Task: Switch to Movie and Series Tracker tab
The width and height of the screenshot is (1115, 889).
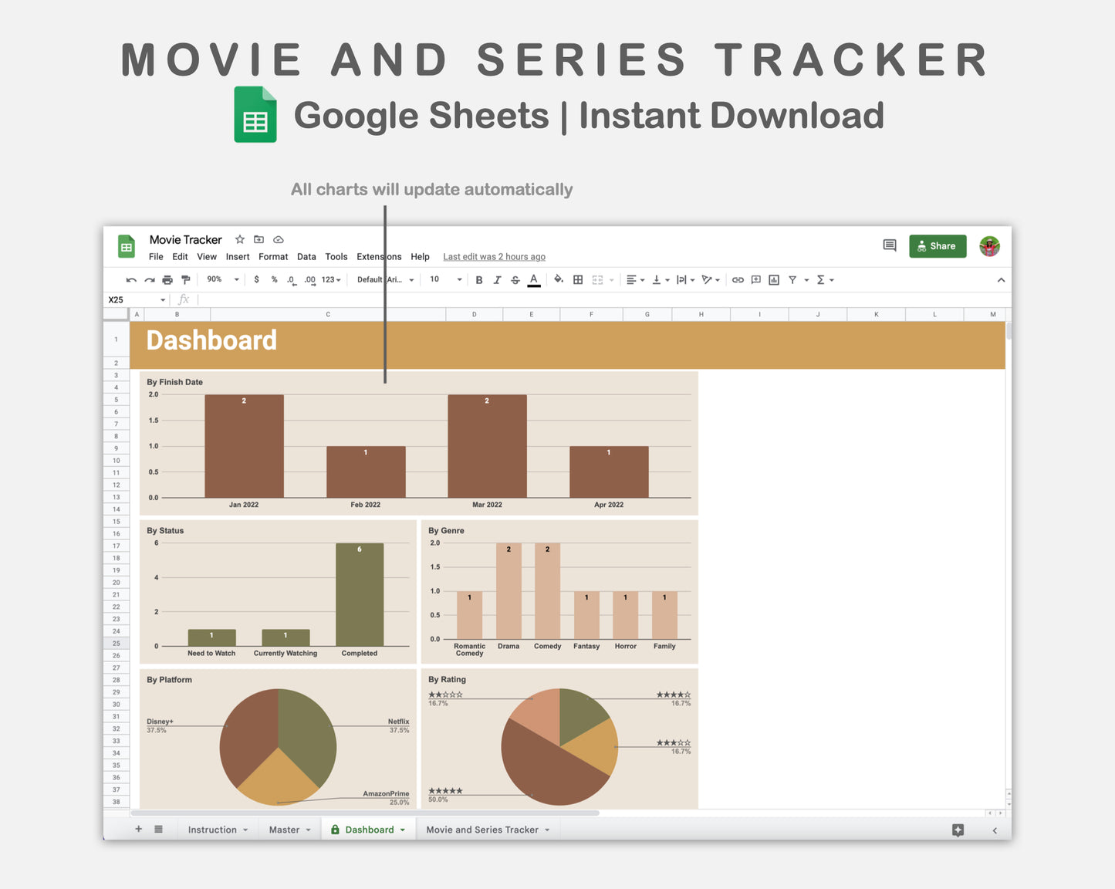Action: (481, 830)
